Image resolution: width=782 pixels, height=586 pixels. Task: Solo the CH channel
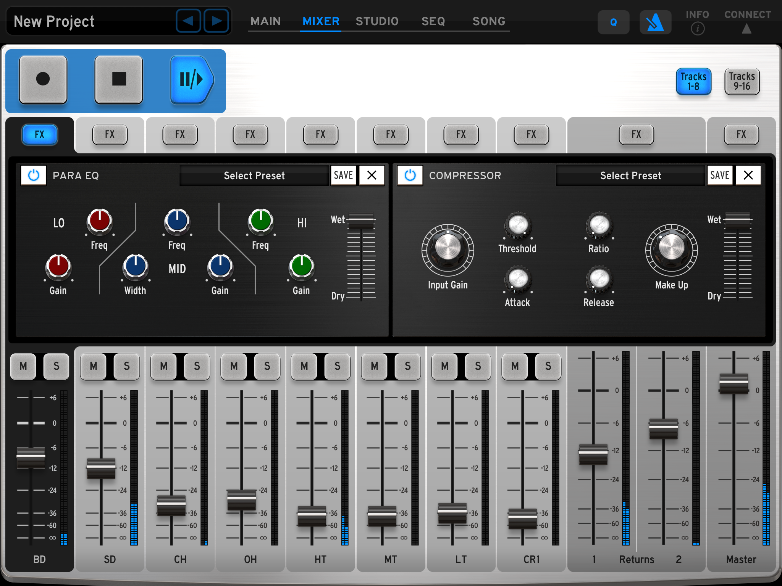click(x=197, y=366)
